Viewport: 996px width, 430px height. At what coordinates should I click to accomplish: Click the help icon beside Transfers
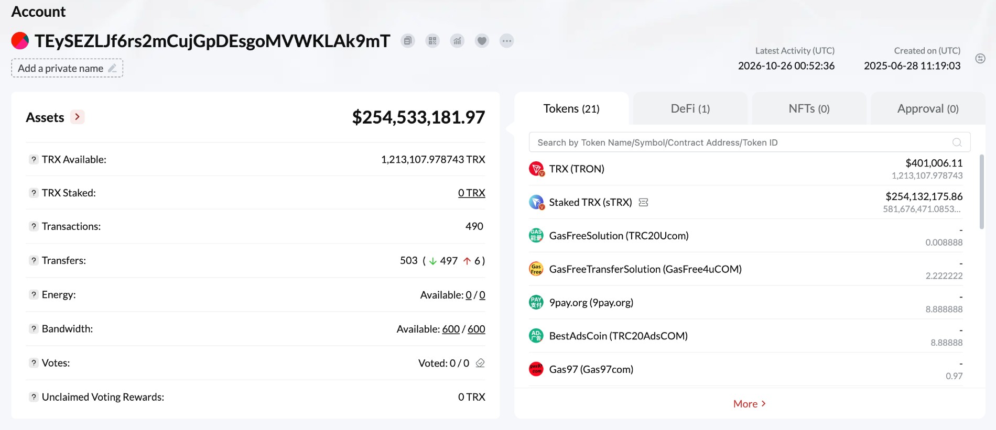(34, 260)
